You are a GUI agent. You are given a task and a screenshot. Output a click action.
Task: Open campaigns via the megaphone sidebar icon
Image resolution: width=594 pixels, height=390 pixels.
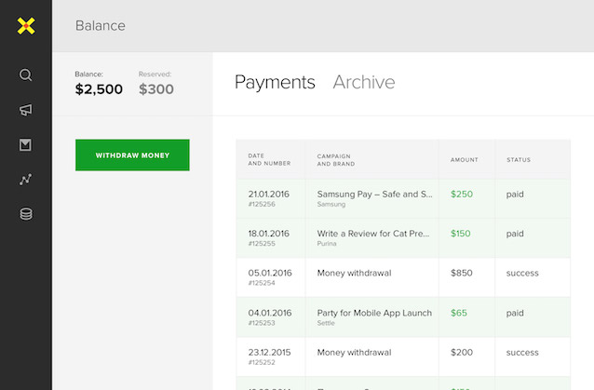[x=26, y=110]
